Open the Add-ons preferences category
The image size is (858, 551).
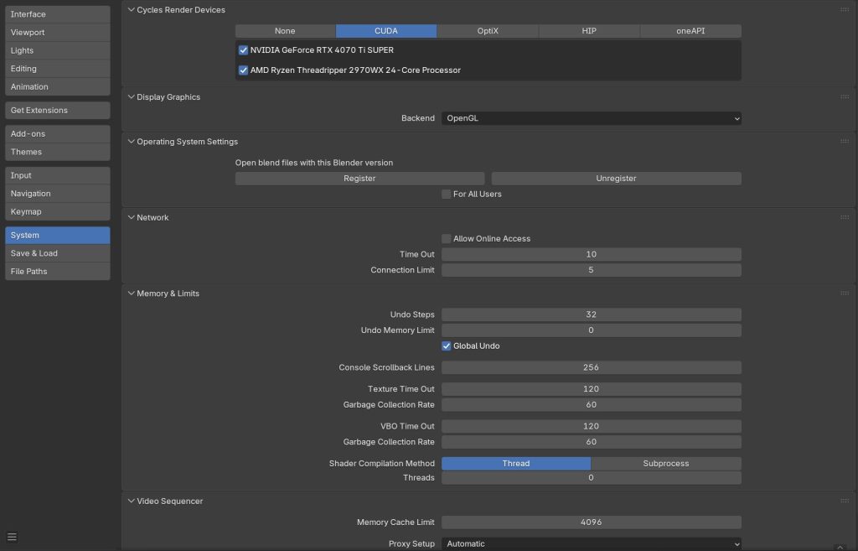[x=57, y=134]
